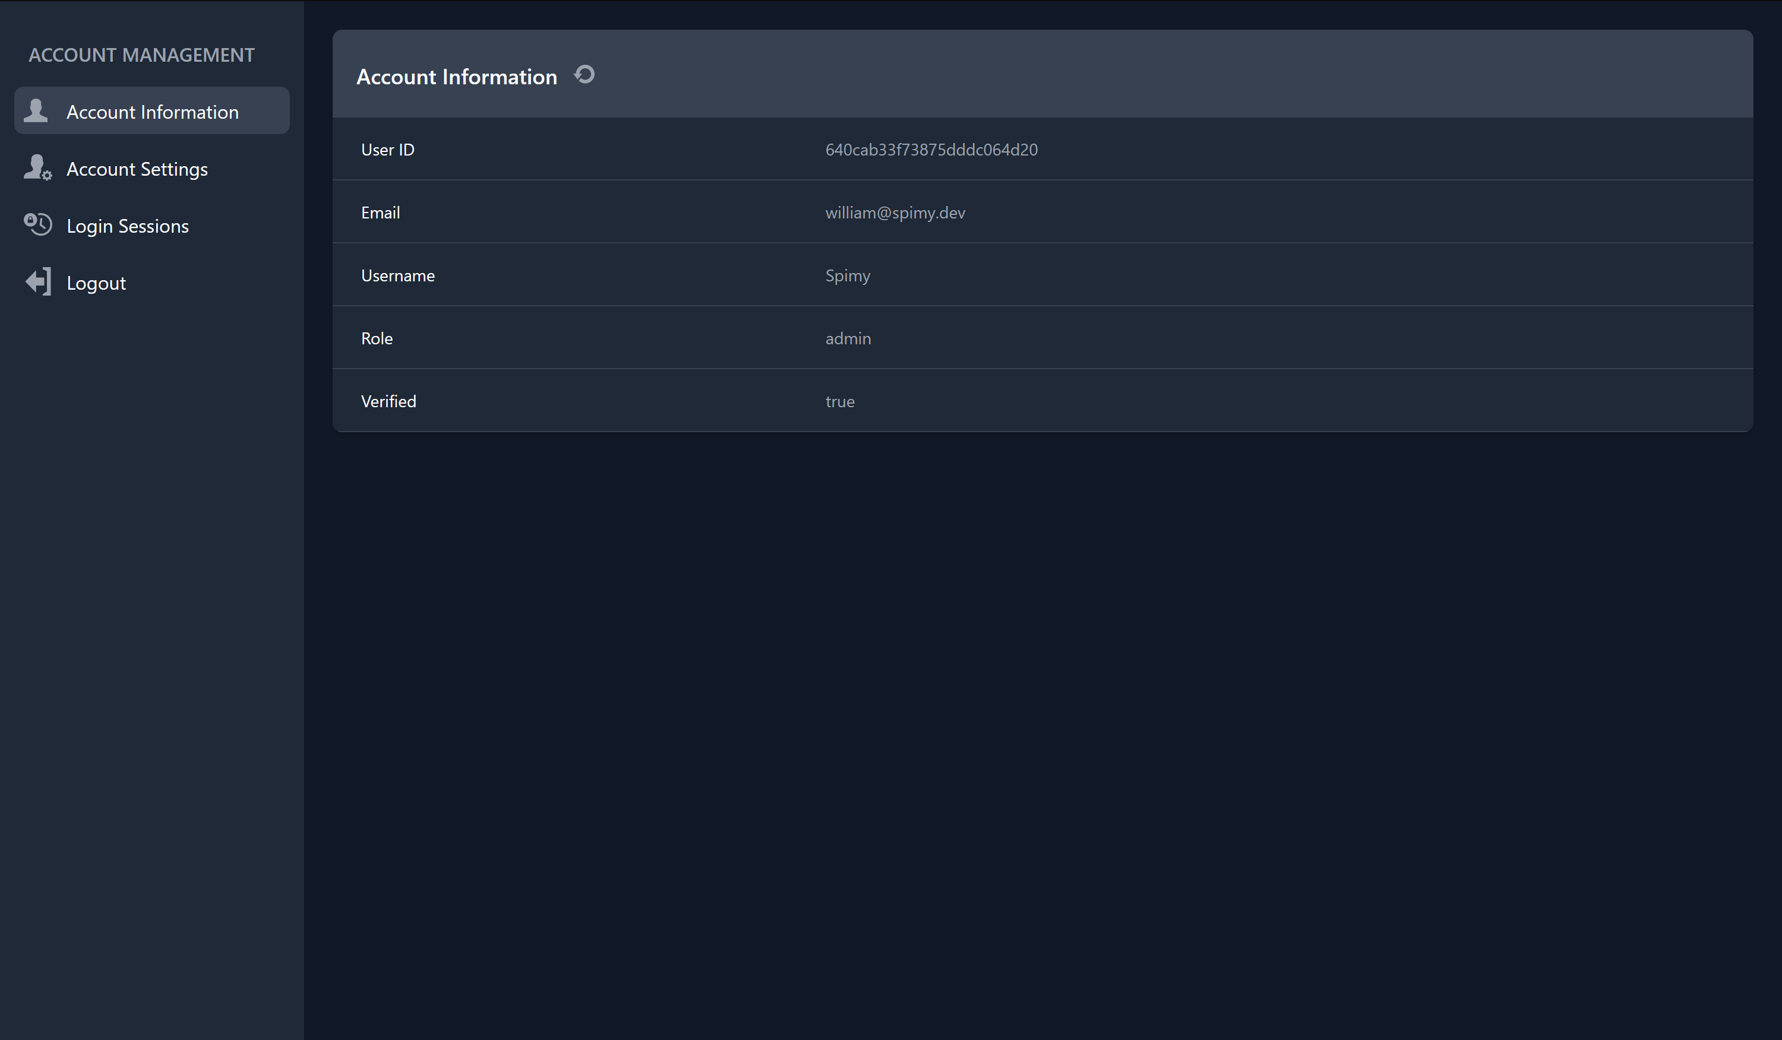Select Logout in the sidebar

point(152,283)
